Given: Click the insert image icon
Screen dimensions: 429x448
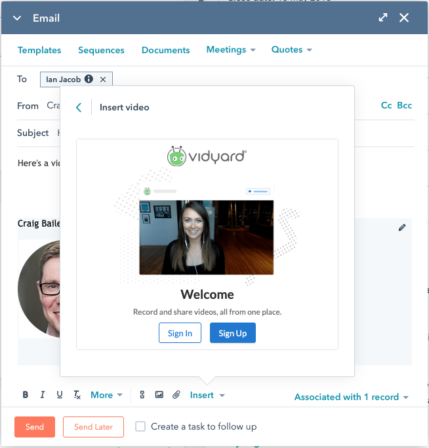Looking at the screenshot, I should 159,395.
